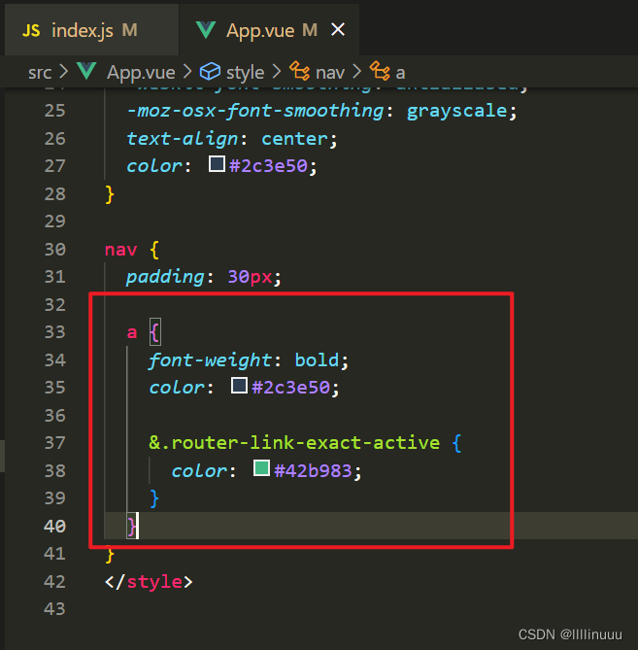Open the src breadcrumb folder
Screen dimensions: 638x650
40,73
